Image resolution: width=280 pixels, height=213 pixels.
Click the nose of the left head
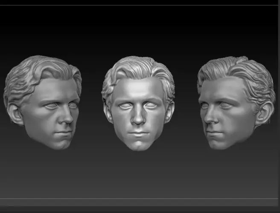point(67,118)
